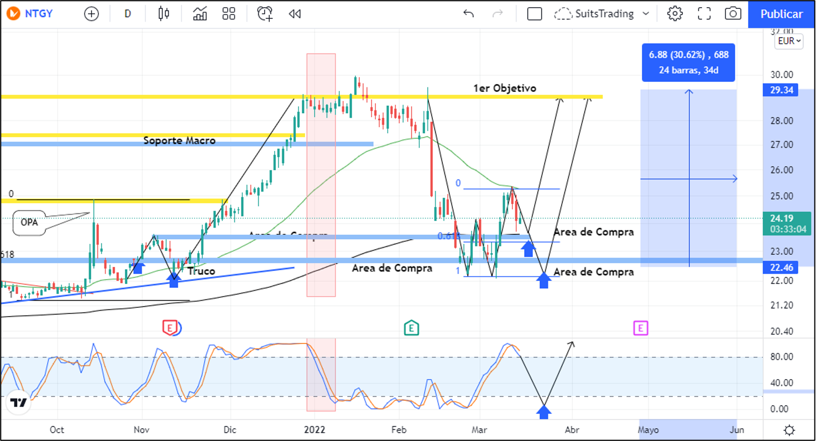
Task: Click the NTGY symbol search
Action: 39,14
